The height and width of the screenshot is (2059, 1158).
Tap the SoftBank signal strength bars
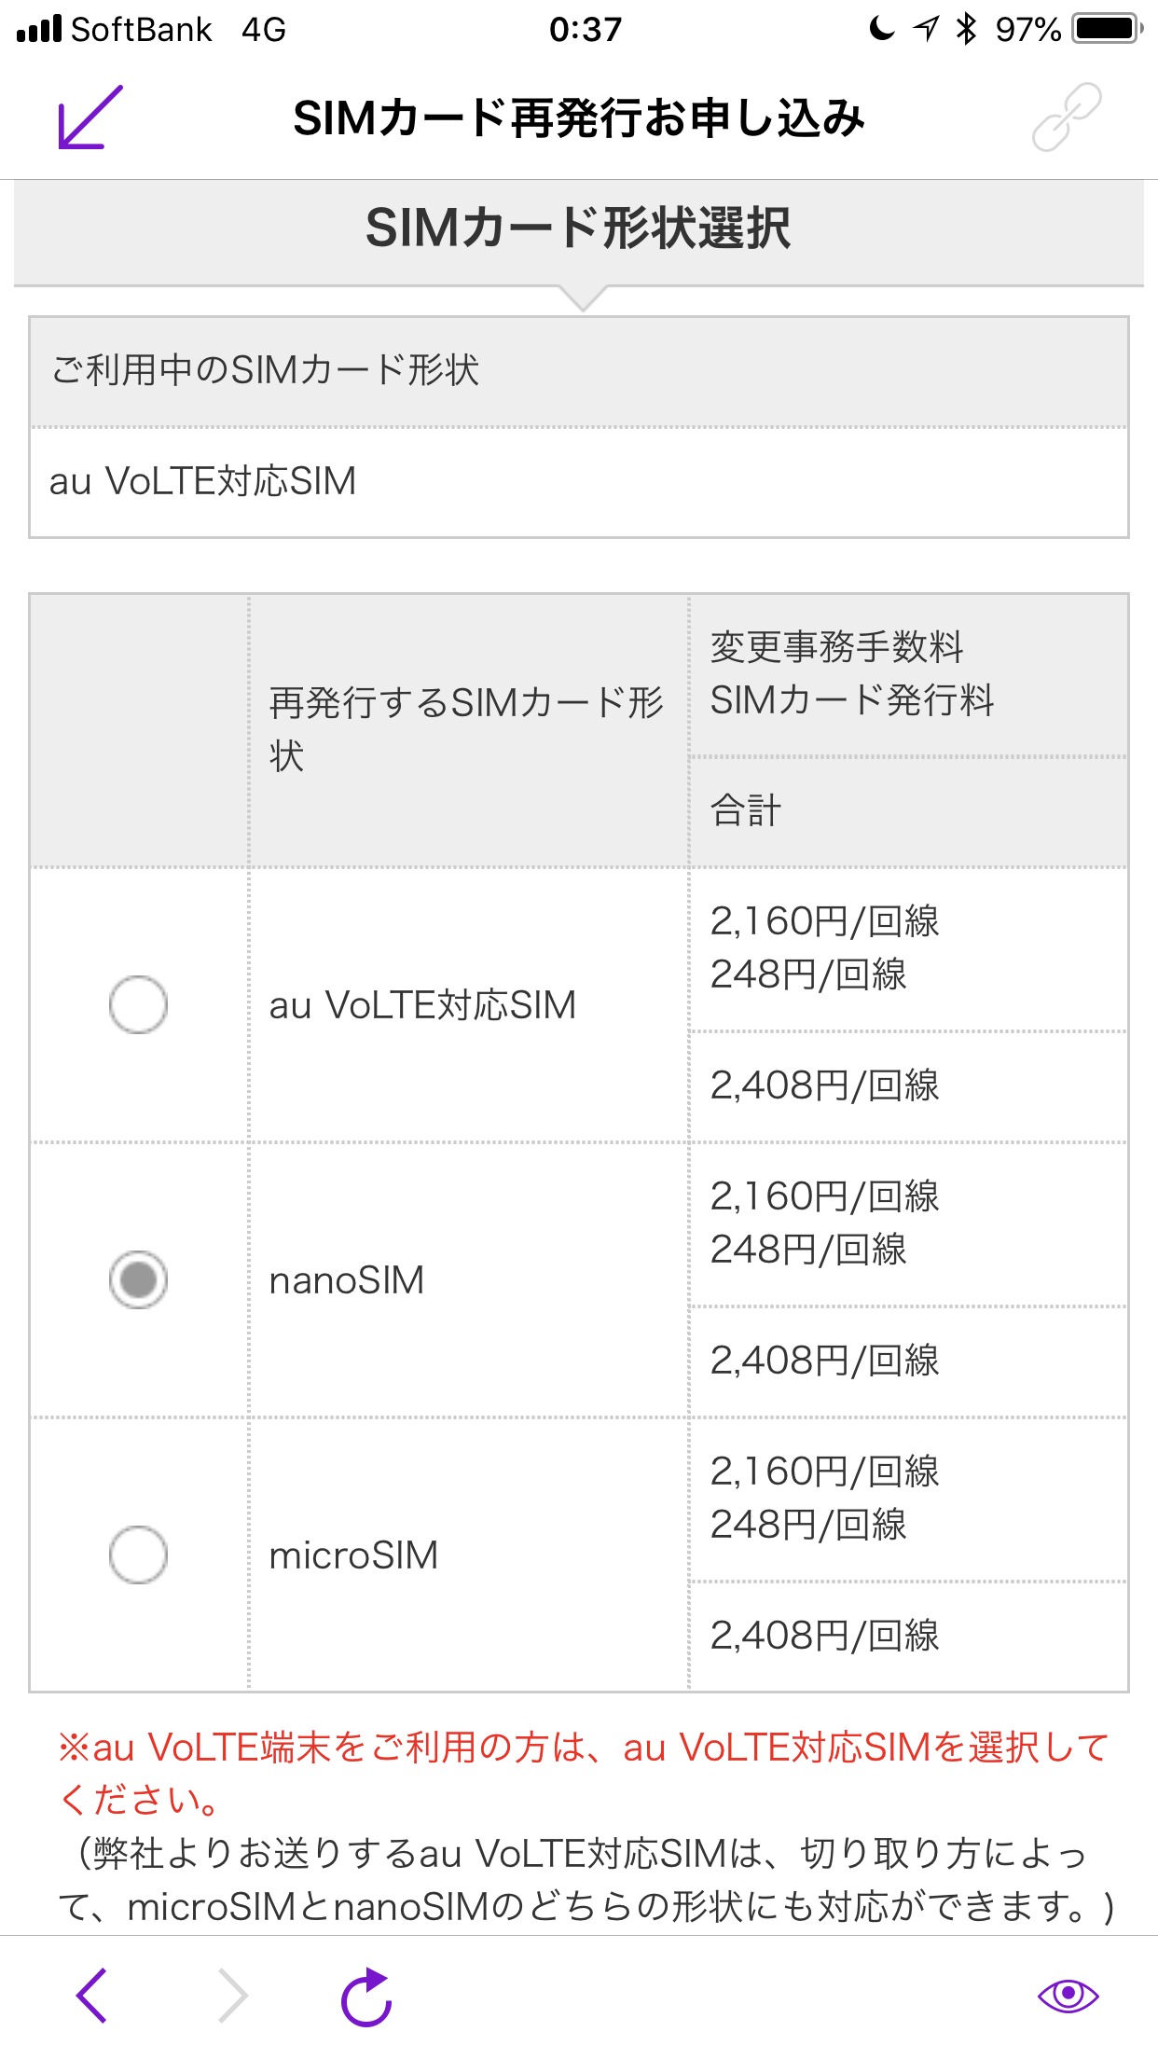pos(39,29)
